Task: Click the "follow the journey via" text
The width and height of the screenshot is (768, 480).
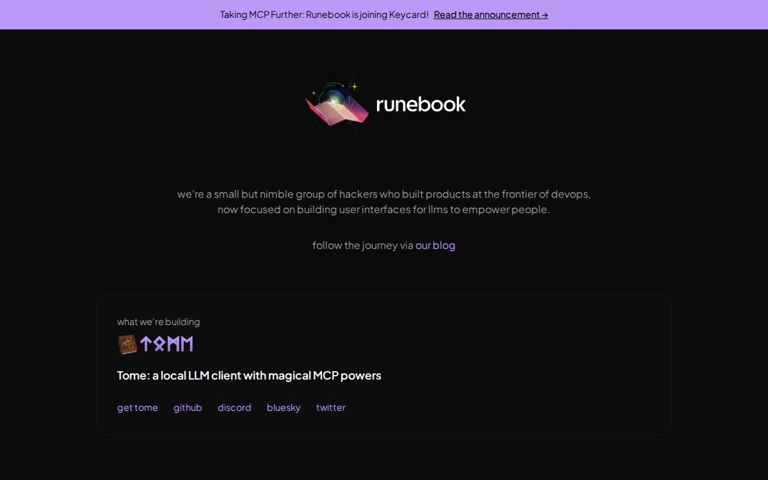Action: pyautogui.click(x=363, y=245)
